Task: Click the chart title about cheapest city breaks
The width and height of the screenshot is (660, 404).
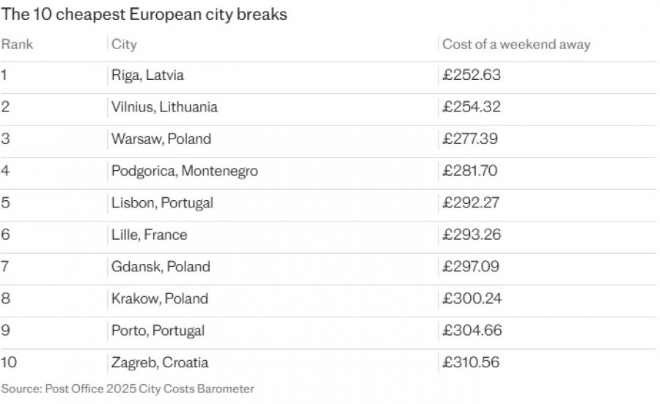Action: [144, 15]
